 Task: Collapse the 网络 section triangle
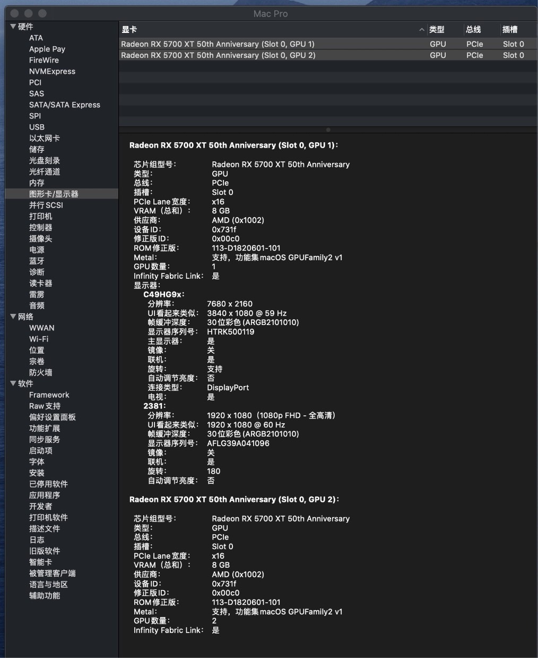click(13, 317)
